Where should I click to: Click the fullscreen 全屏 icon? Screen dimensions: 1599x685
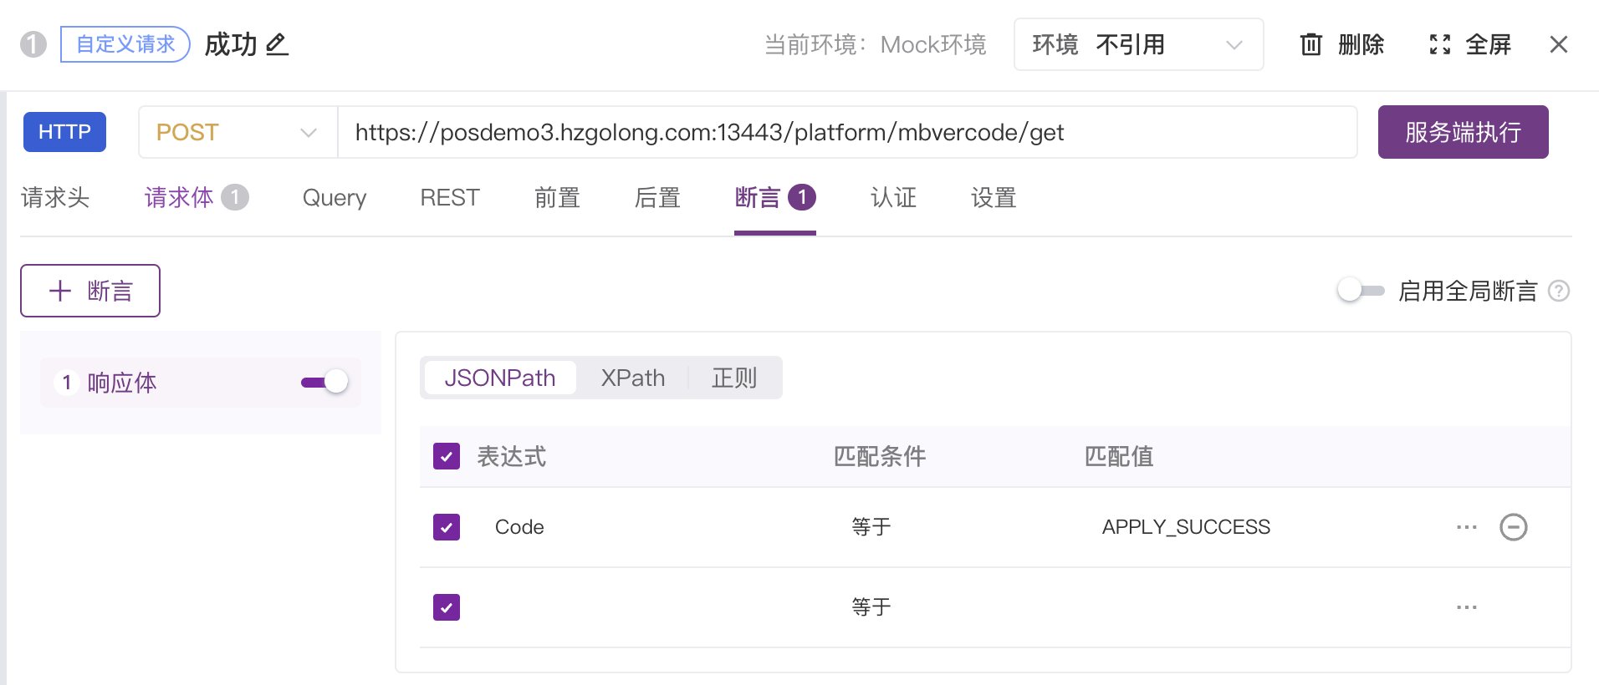(1439, 44)
